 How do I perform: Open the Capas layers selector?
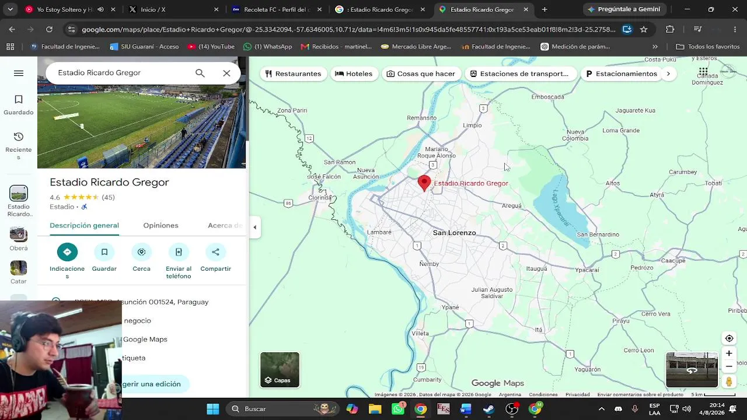pos(280,370)
